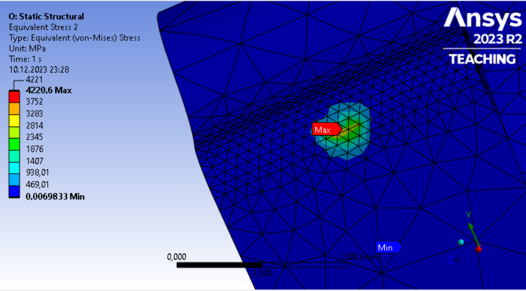Click the TEACHING license label

pos(482,59)
